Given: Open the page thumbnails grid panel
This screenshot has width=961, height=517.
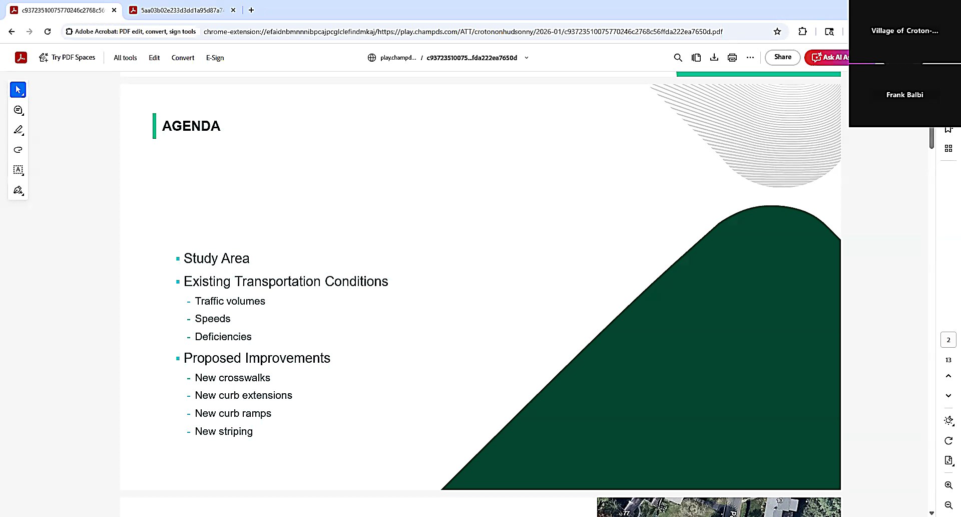Looking at the screenshot, I should (x=948, y=148).
